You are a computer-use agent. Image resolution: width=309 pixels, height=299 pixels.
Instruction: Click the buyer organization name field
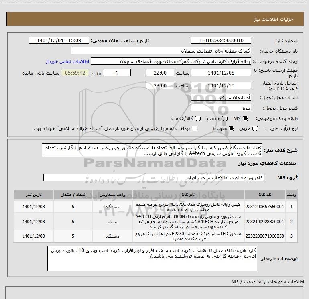[x=161, y=51]
